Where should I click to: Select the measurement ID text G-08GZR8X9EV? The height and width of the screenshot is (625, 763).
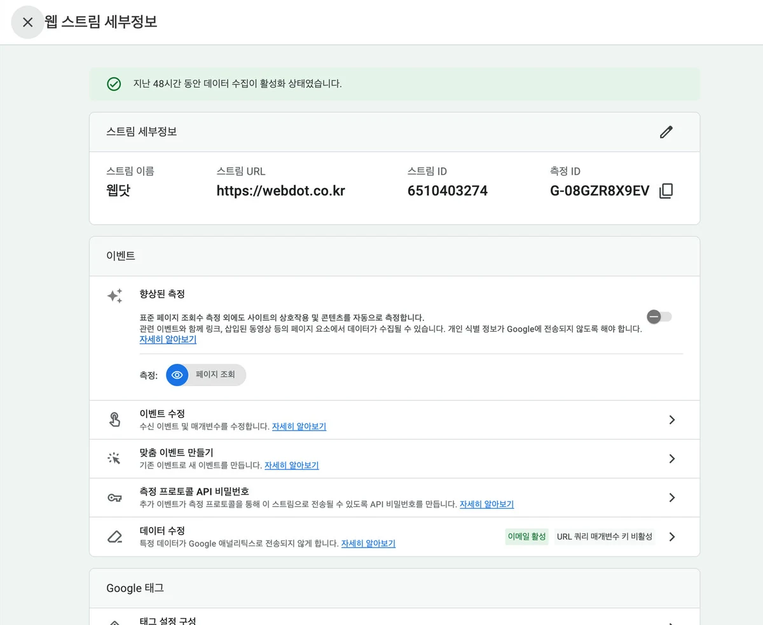coord(600,191)
